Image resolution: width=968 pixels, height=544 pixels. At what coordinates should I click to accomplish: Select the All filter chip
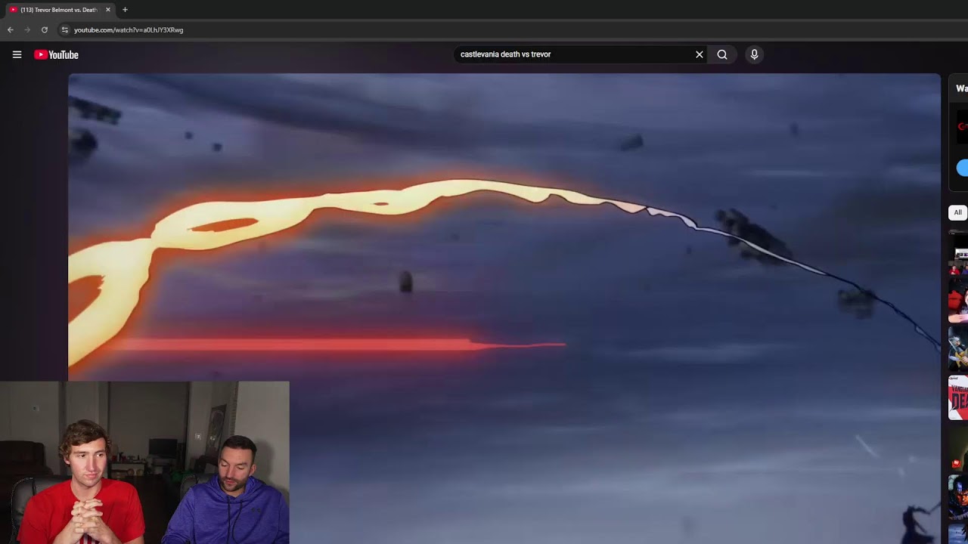click(x=957, y=212)
